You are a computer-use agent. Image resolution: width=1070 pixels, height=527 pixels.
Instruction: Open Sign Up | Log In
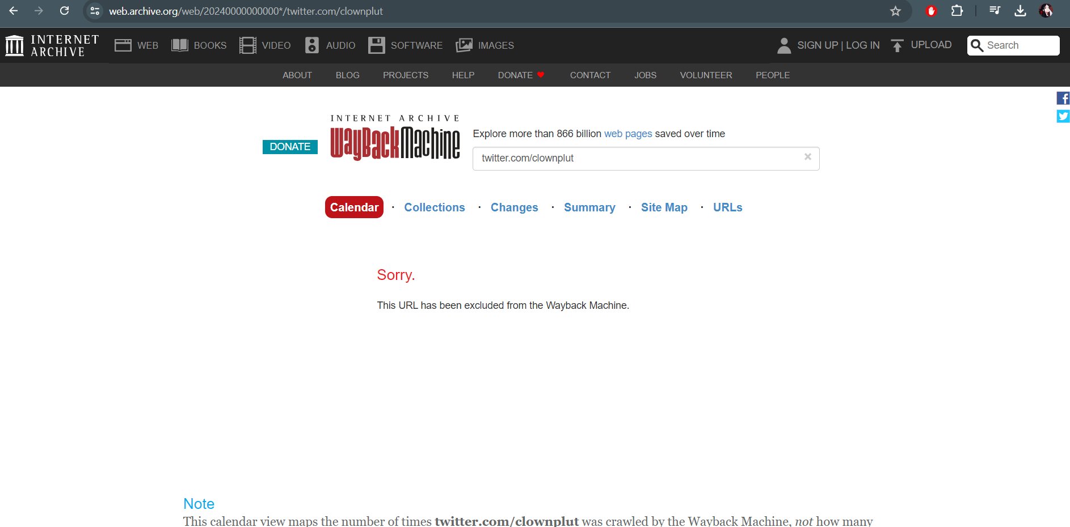(x=838, y=45)
